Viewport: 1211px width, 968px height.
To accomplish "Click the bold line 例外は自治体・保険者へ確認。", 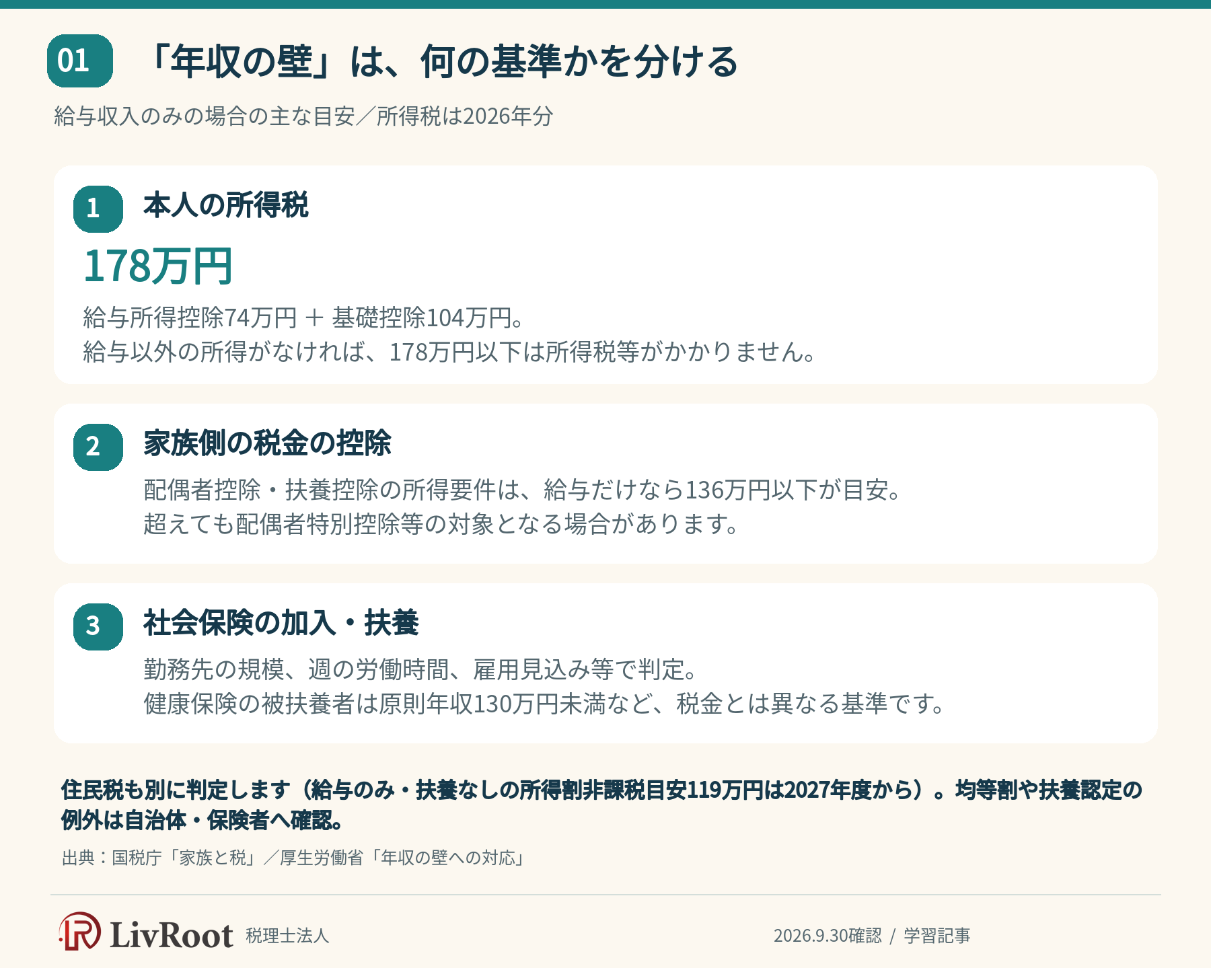I will click(x=204, y=820).
